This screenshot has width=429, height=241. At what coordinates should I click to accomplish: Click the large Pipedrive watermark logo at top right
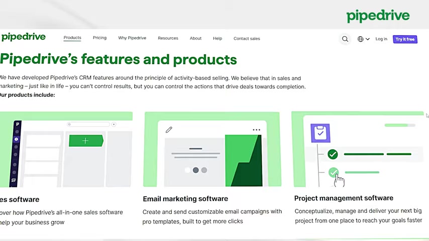tap(378, 16)
